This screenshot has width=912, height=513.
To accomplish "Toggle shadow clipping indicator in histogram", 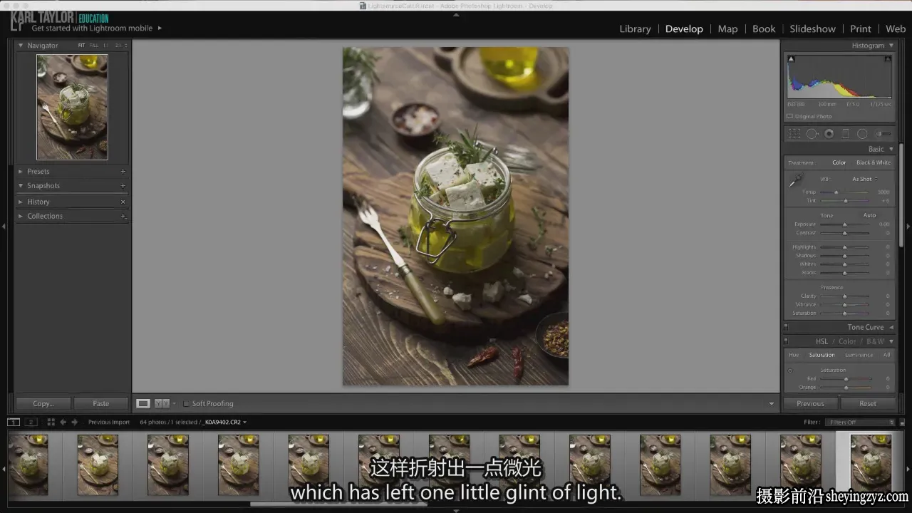I will pyautogui.click(x=791, y=59).
